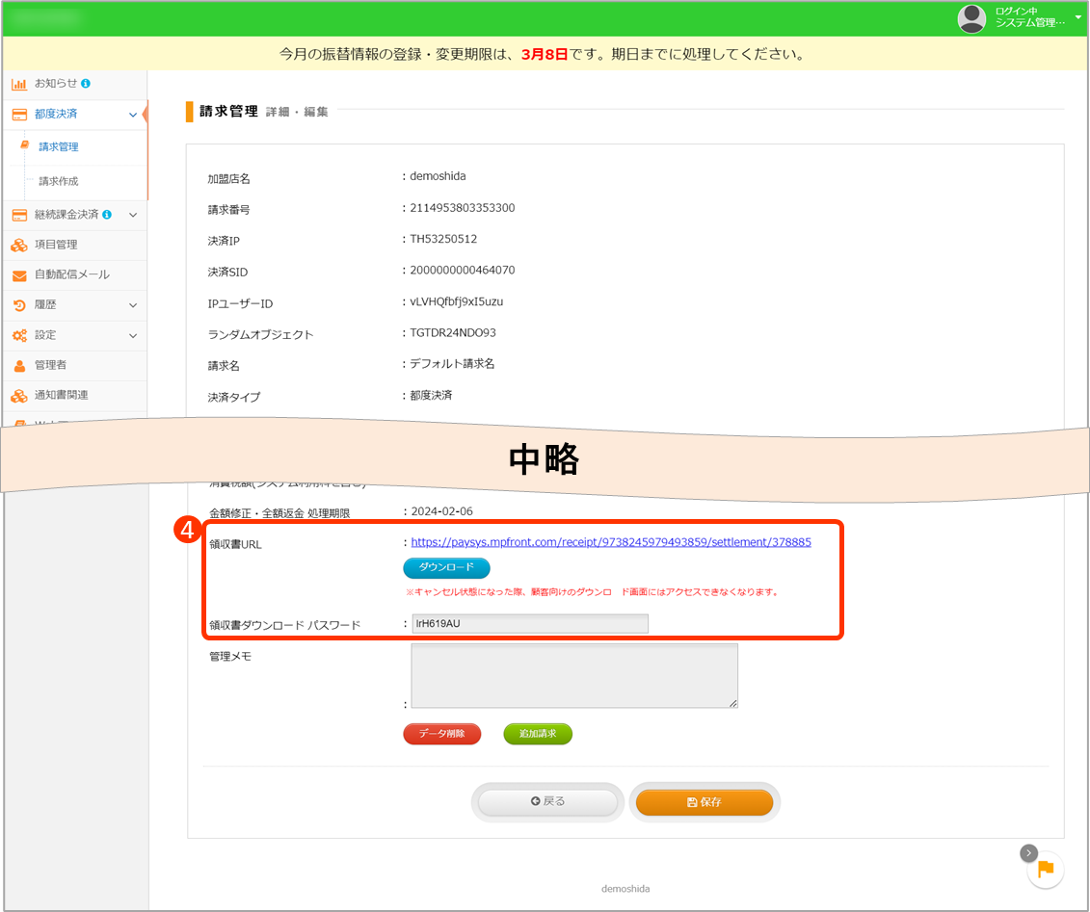Click the info badge beside お知らせ

coord(87,84)
